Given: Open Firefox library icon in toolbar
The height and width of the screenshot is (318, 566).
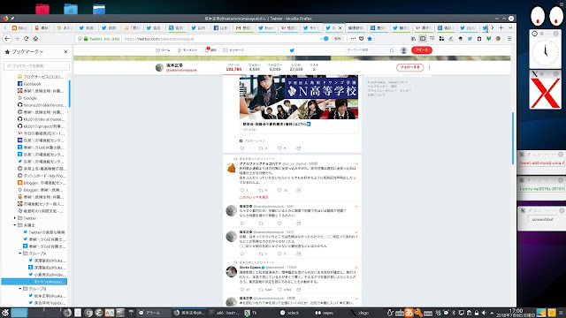Looking at the screenshot, I should [x=413, y=39].
